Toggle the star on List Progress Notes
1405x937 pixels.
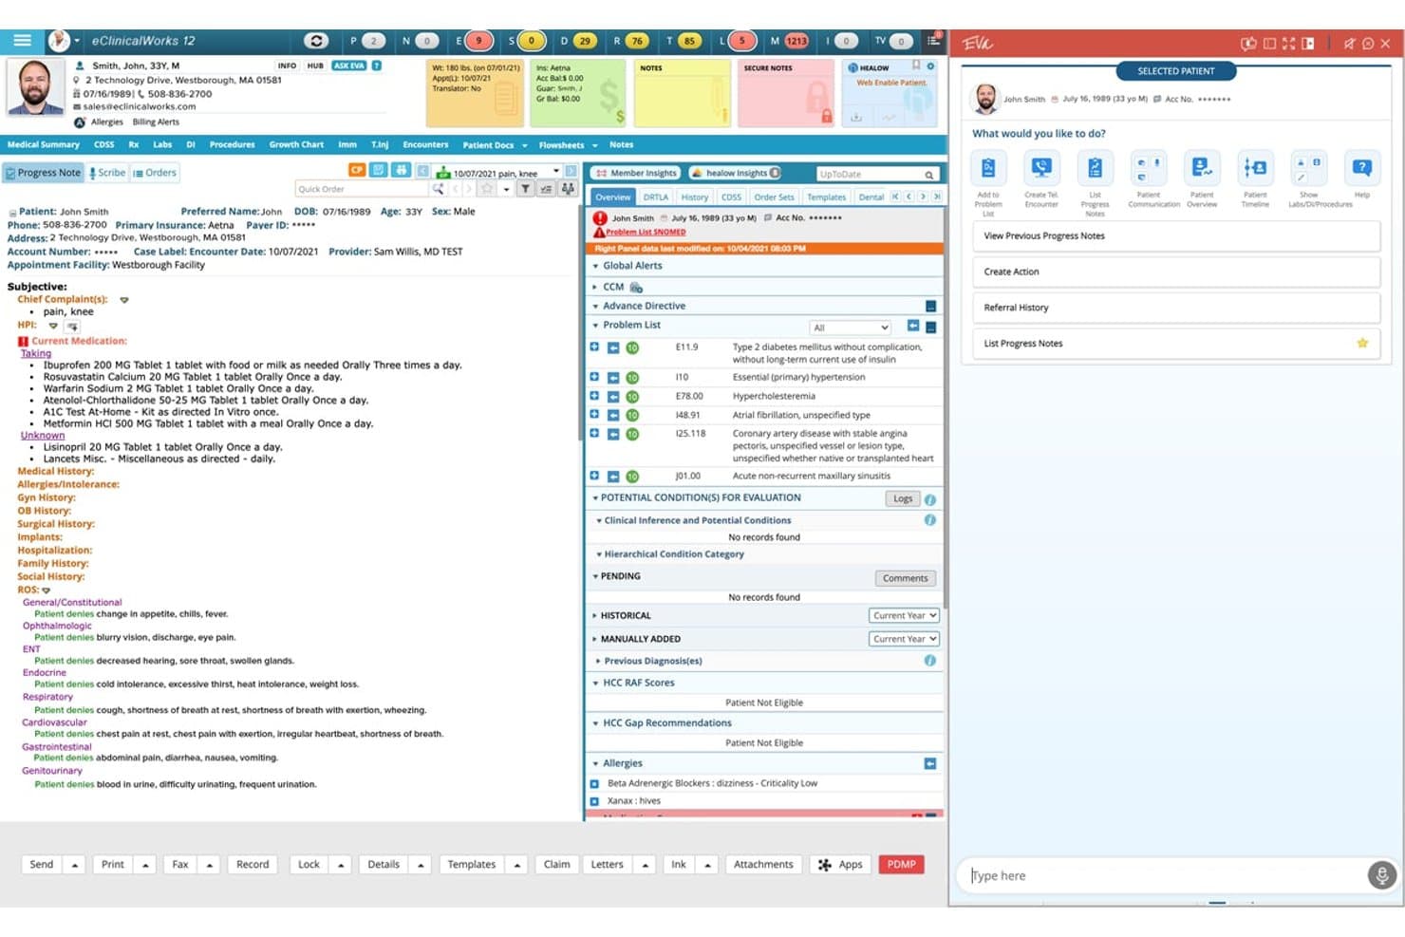click(1362, 344)
